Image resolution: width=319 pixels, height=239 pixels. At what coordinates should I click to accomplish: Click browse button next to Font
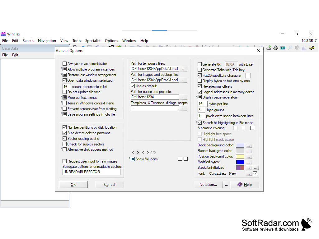(x=249, y=173)
